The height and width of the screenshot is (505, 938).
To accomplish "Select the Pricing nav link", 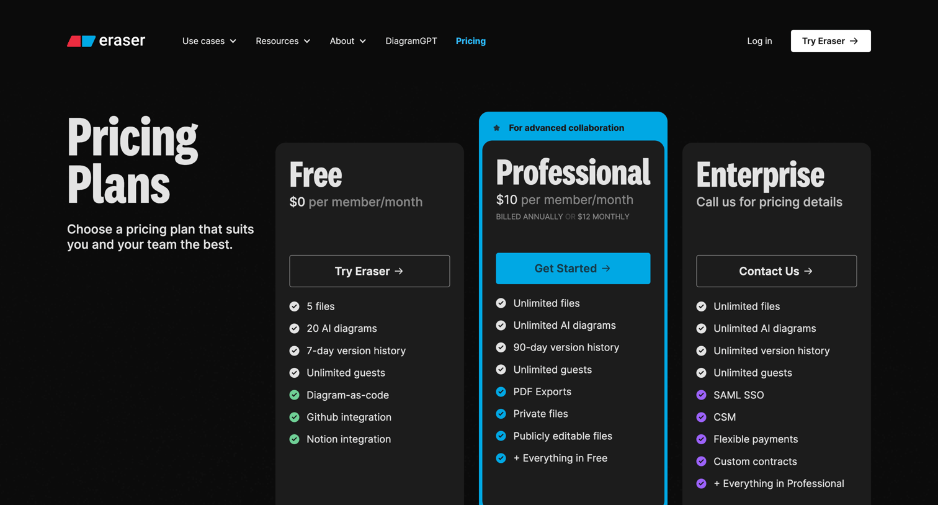I will pos(471,41).
